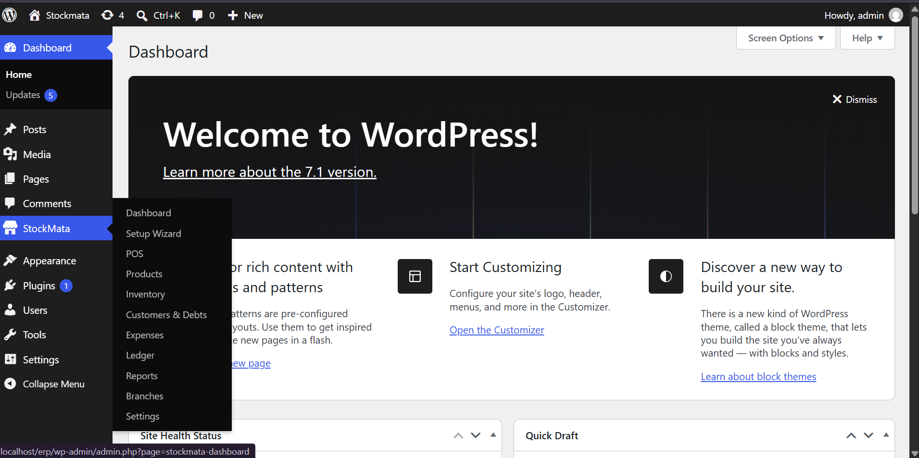
Task: Click the admin avatar icon
Action: tap(896, 15)
